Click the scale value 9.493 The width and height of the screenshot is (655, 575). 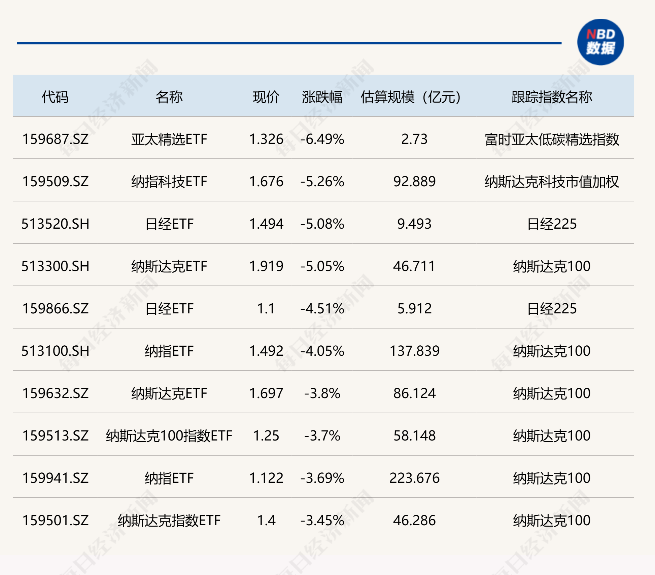coord(414,224)
